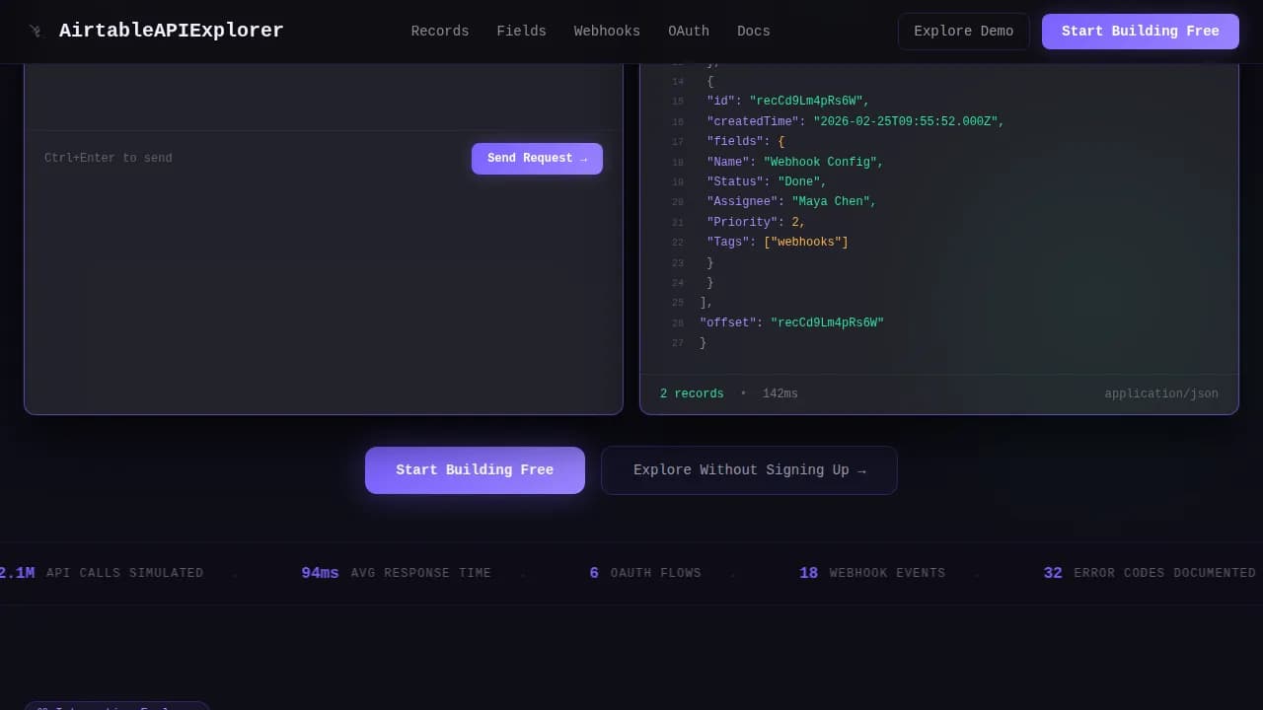Click the 2 records label in the response footer
This screenshot has width=1263, height=710.
coord(691,392)
